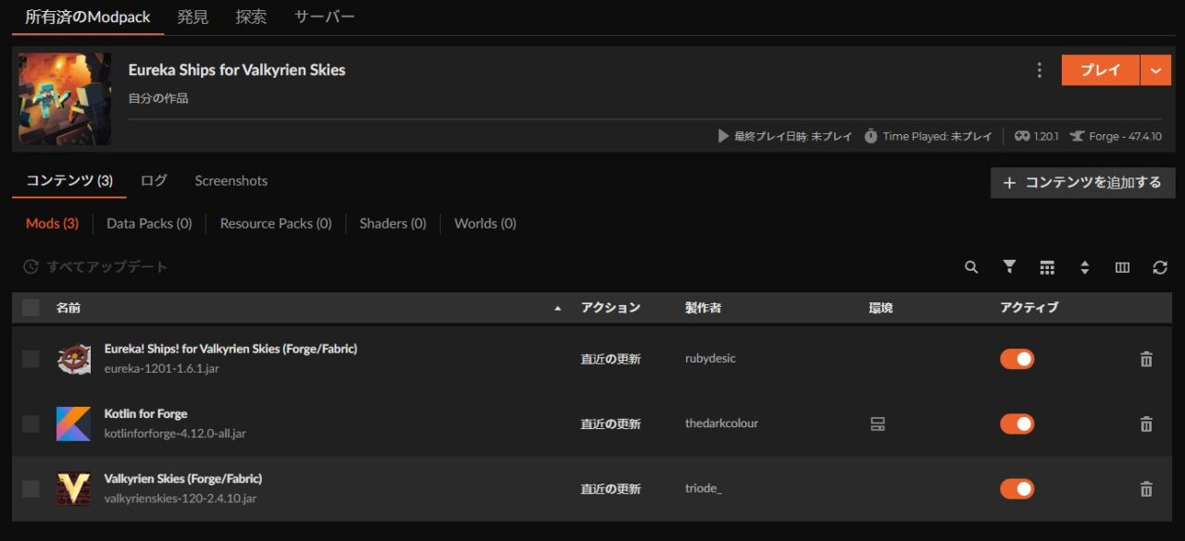The height and width of the screenshot is (541, 1185).
Task: Click the environment icon in the Kotlin row
Action: pos(878,423)
